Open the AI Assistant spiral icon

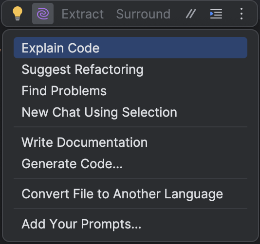coord(43,14)
